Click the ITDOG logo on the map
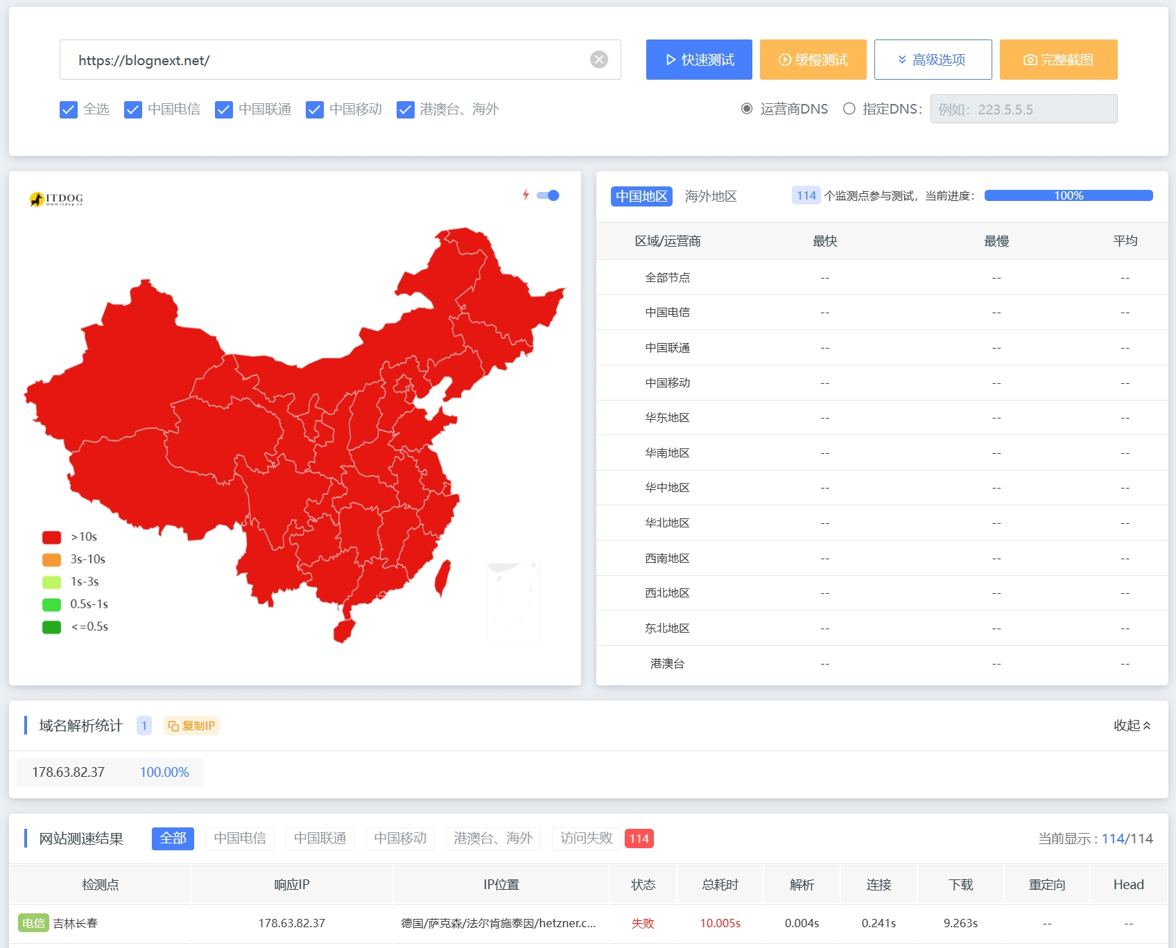This screenshot has height=948, width=1176. [x=56, y=200]
